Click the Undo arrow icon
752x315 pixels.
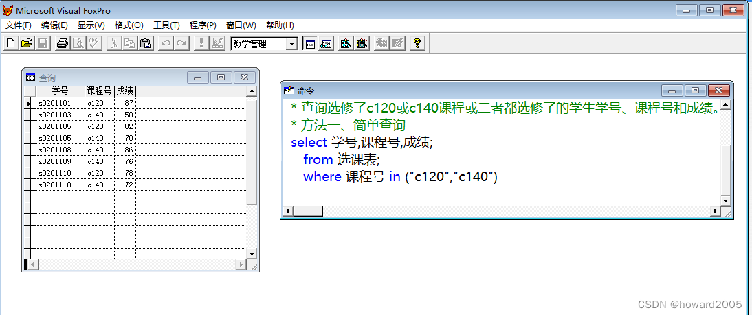pyautogui.click(x=166, y=43)
